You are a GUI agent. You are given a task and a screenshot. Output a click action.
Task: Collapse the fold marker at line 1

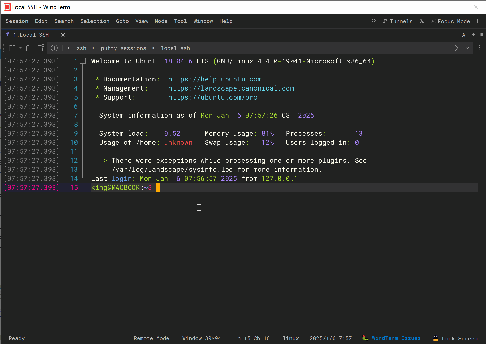83,61
